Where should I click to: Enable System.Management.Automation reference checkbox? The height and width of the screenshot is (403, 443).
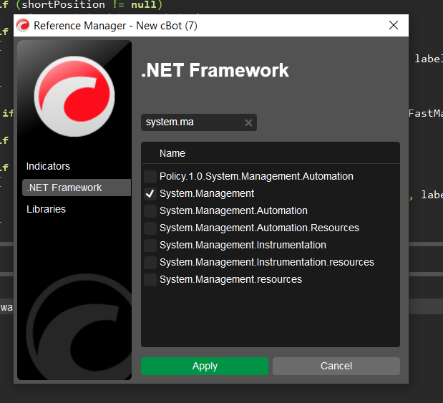(x=150, y=211)
